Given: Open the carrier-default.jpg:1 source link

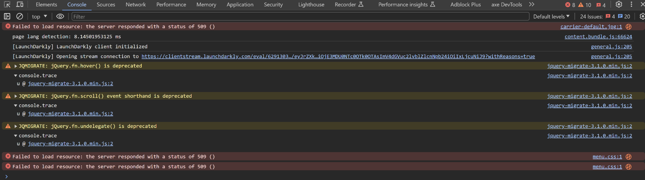Looking at the screenshot, I should tap(591, 27).
